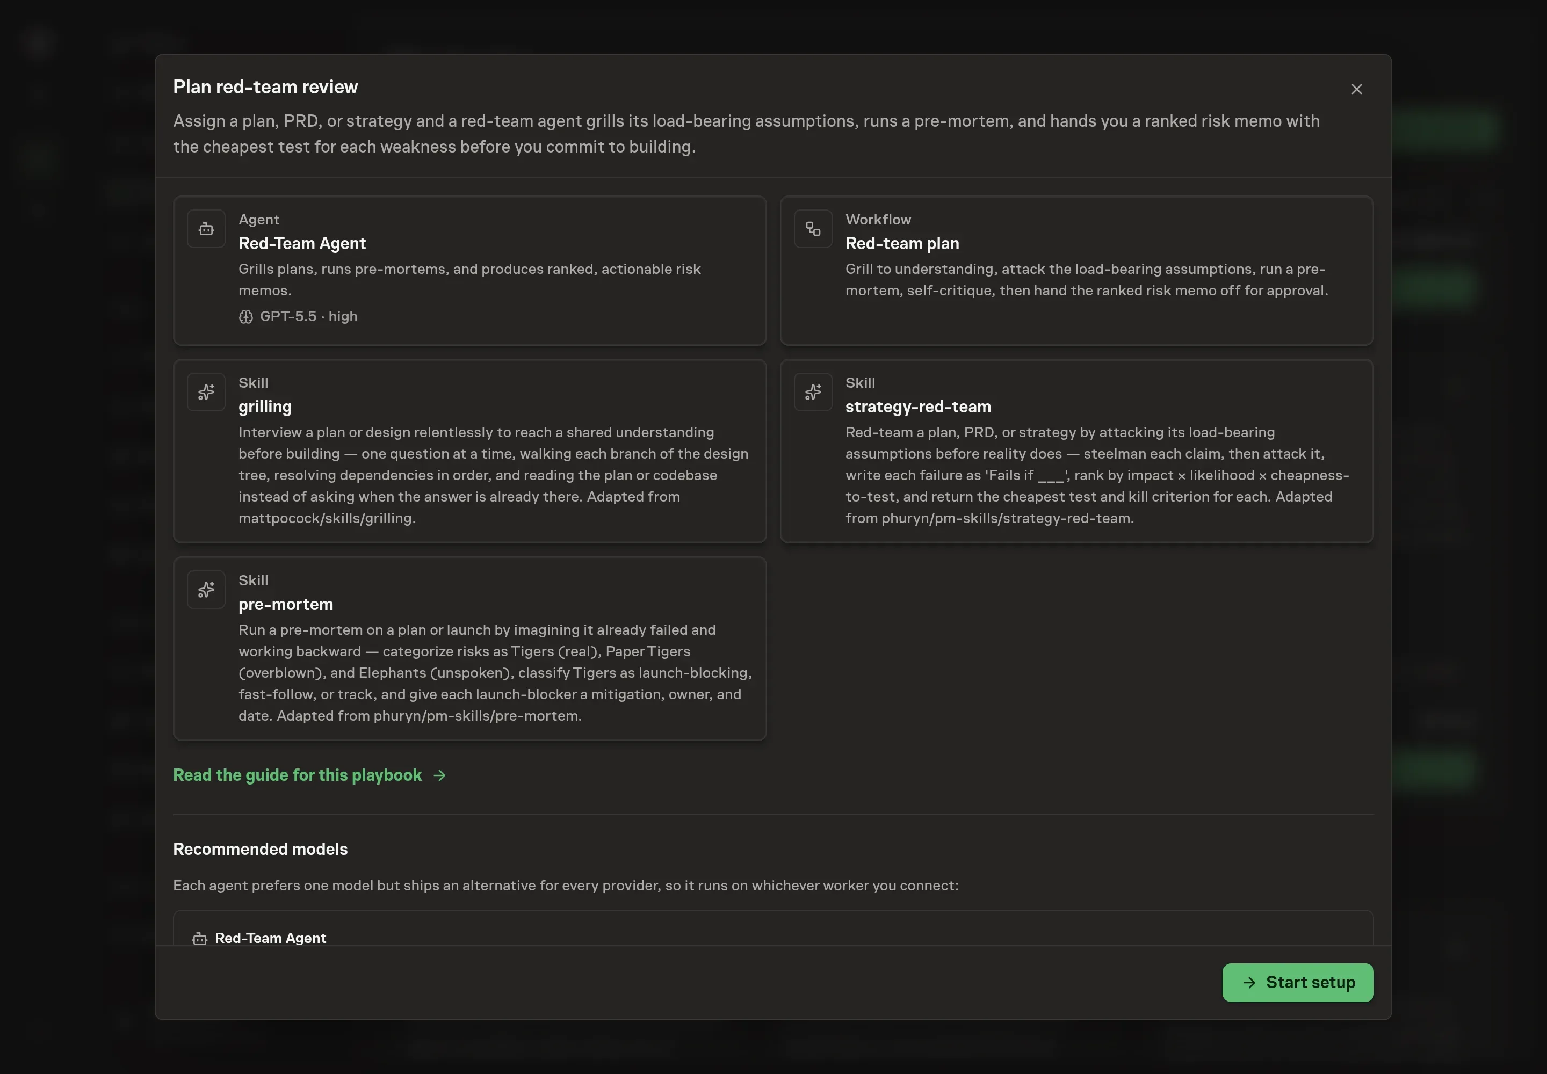Click the grilling card description paragraph

tap(493, 474)
